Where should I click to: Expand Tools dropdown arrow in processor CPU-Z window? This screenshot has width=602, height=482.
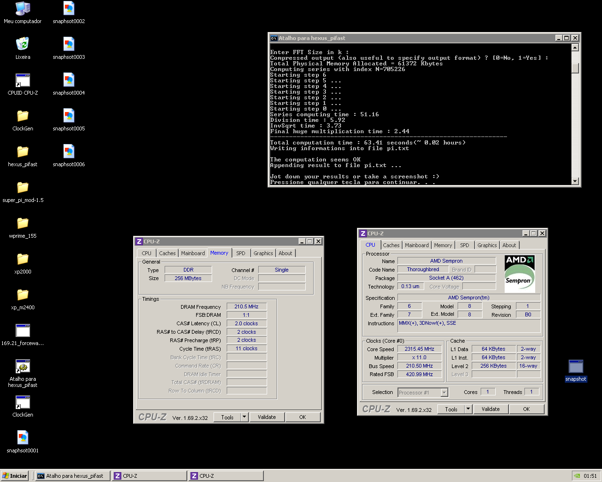468,409
